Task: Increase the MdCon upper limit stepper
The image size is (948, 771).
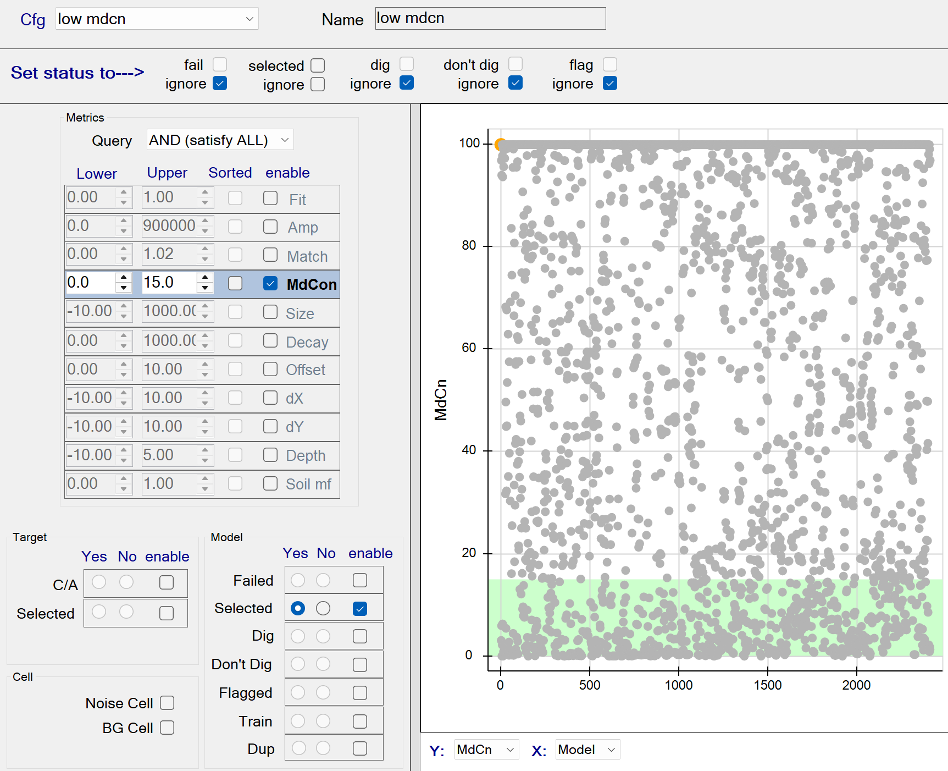Action: [205, 278]
